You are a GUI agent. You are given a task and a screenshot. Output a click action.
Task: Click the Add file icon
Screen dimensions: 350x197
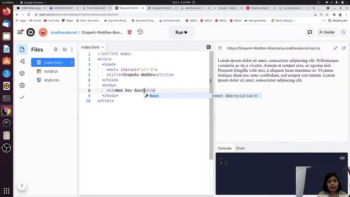[56, 49]
